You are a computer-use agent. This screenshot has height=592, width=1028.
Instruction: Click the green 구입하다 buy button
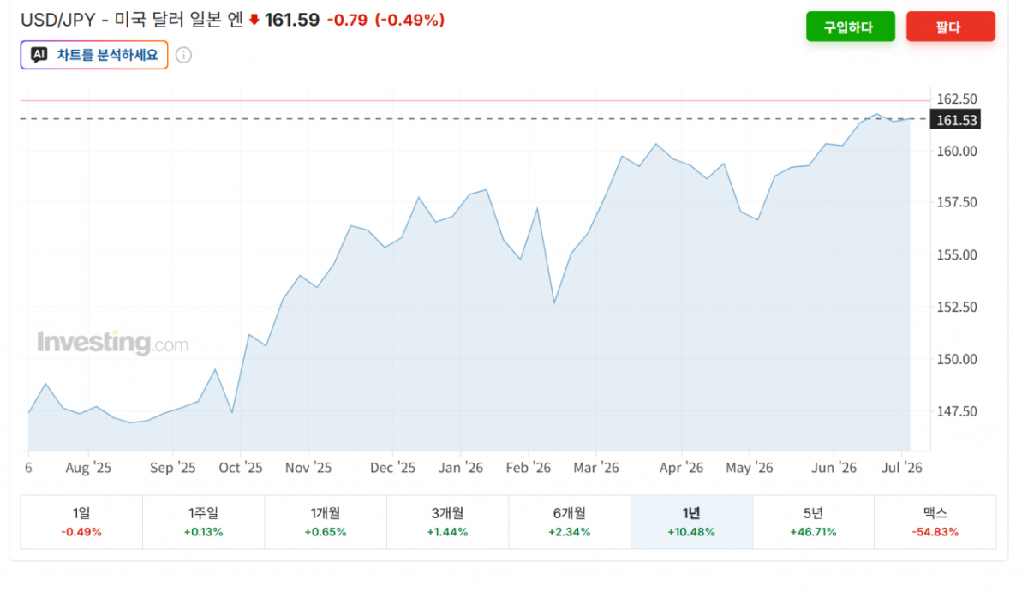pos(850,27)
